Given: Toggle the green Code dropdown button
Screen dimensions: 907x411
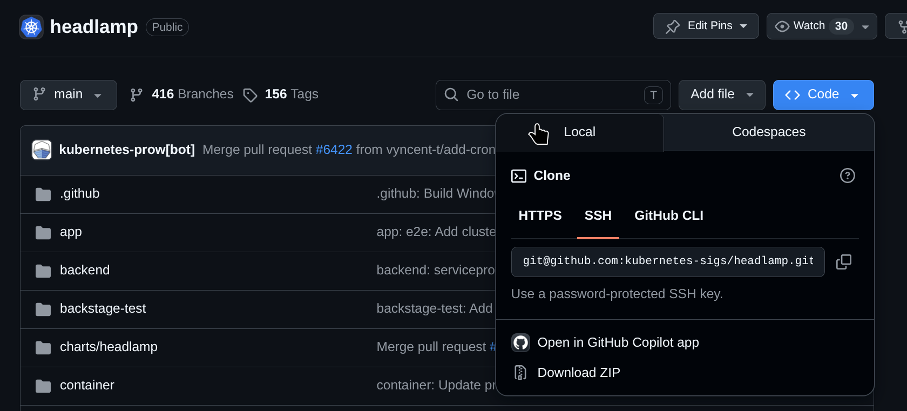Looking at the screenshot, I should 823,95.
